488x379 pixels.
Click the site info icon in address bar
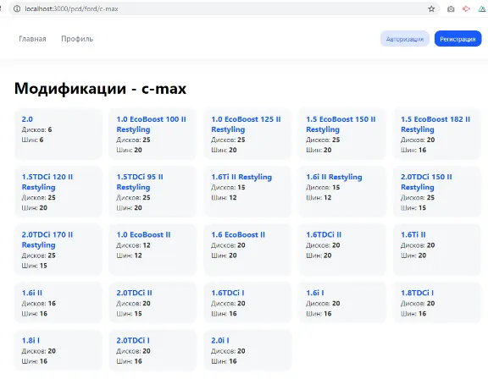[x=17, y=8]
